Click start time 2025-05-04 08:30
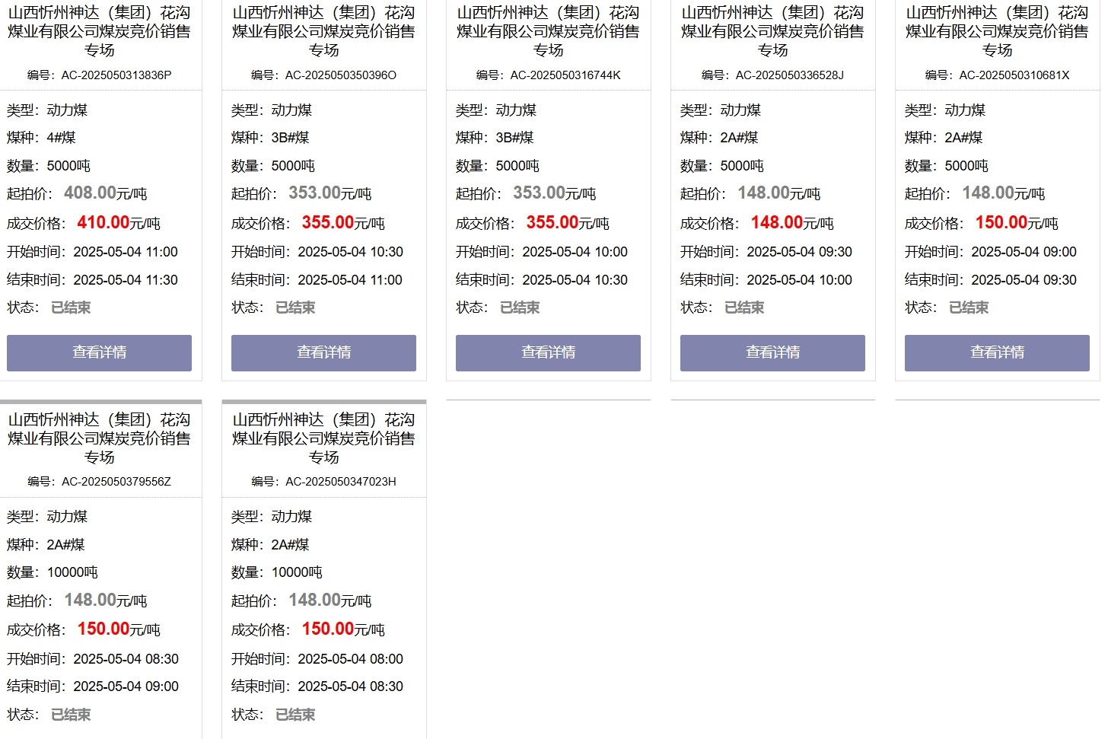The width and height of the screenshot is (1108, 739). pyautogui.click(x=126, y=659)
